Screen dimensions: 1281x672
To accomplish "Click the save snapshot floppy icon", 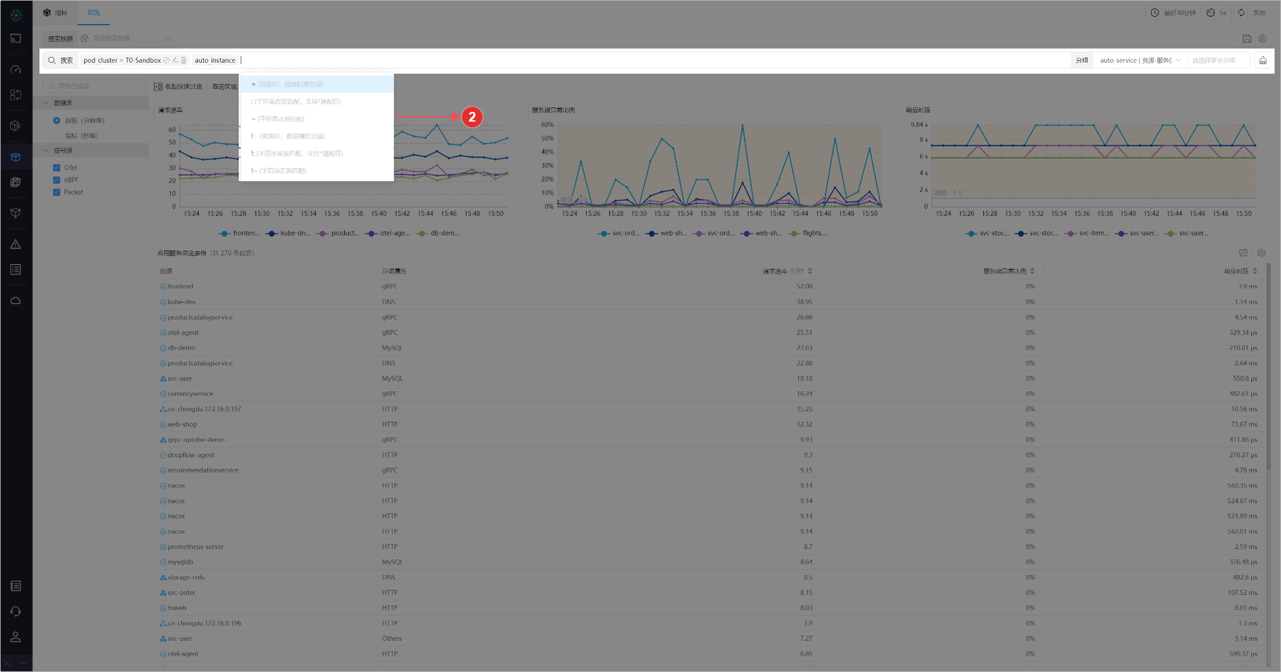I will point(1247,39).
